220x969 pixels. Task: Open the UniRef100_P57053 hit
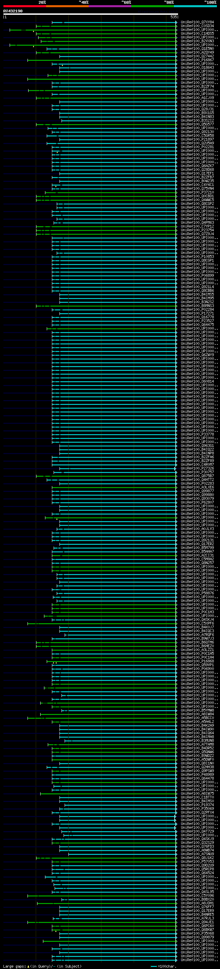point(197,862)
